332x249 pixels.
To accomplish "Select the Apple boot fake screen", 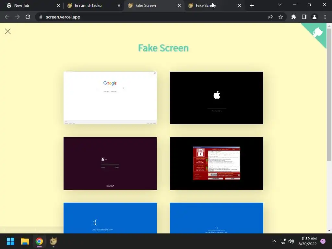I will pos(216,98).
